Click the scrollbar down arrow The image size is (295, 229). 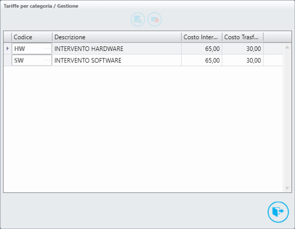pyautogui.click(x=287, y=188)
